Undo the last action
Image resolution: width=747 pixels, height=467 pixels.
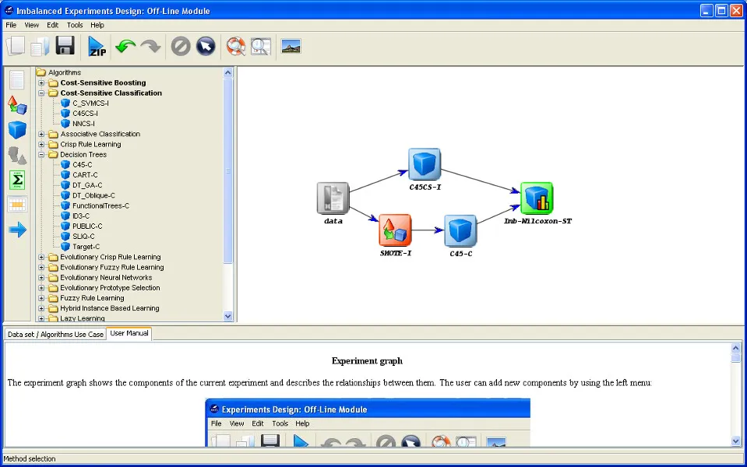coord(126,46)
